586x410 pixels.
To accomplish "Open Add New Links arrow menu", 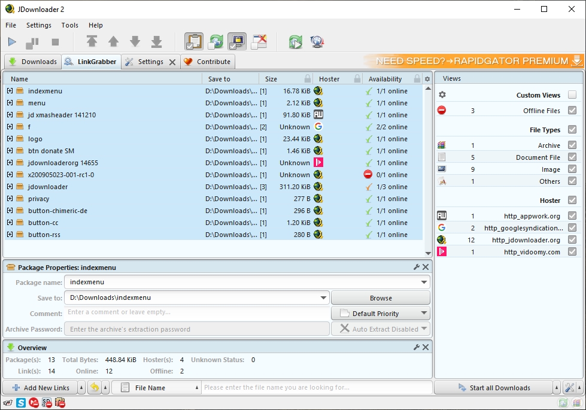I will coord(81,388).
